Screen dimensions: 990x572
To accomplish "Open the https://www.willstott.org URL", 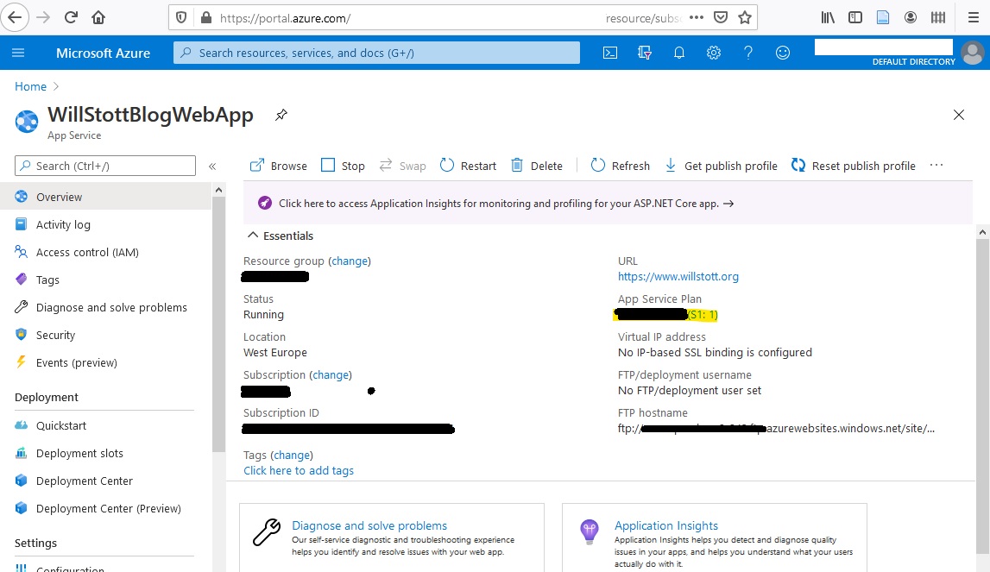I will [679, 276].
